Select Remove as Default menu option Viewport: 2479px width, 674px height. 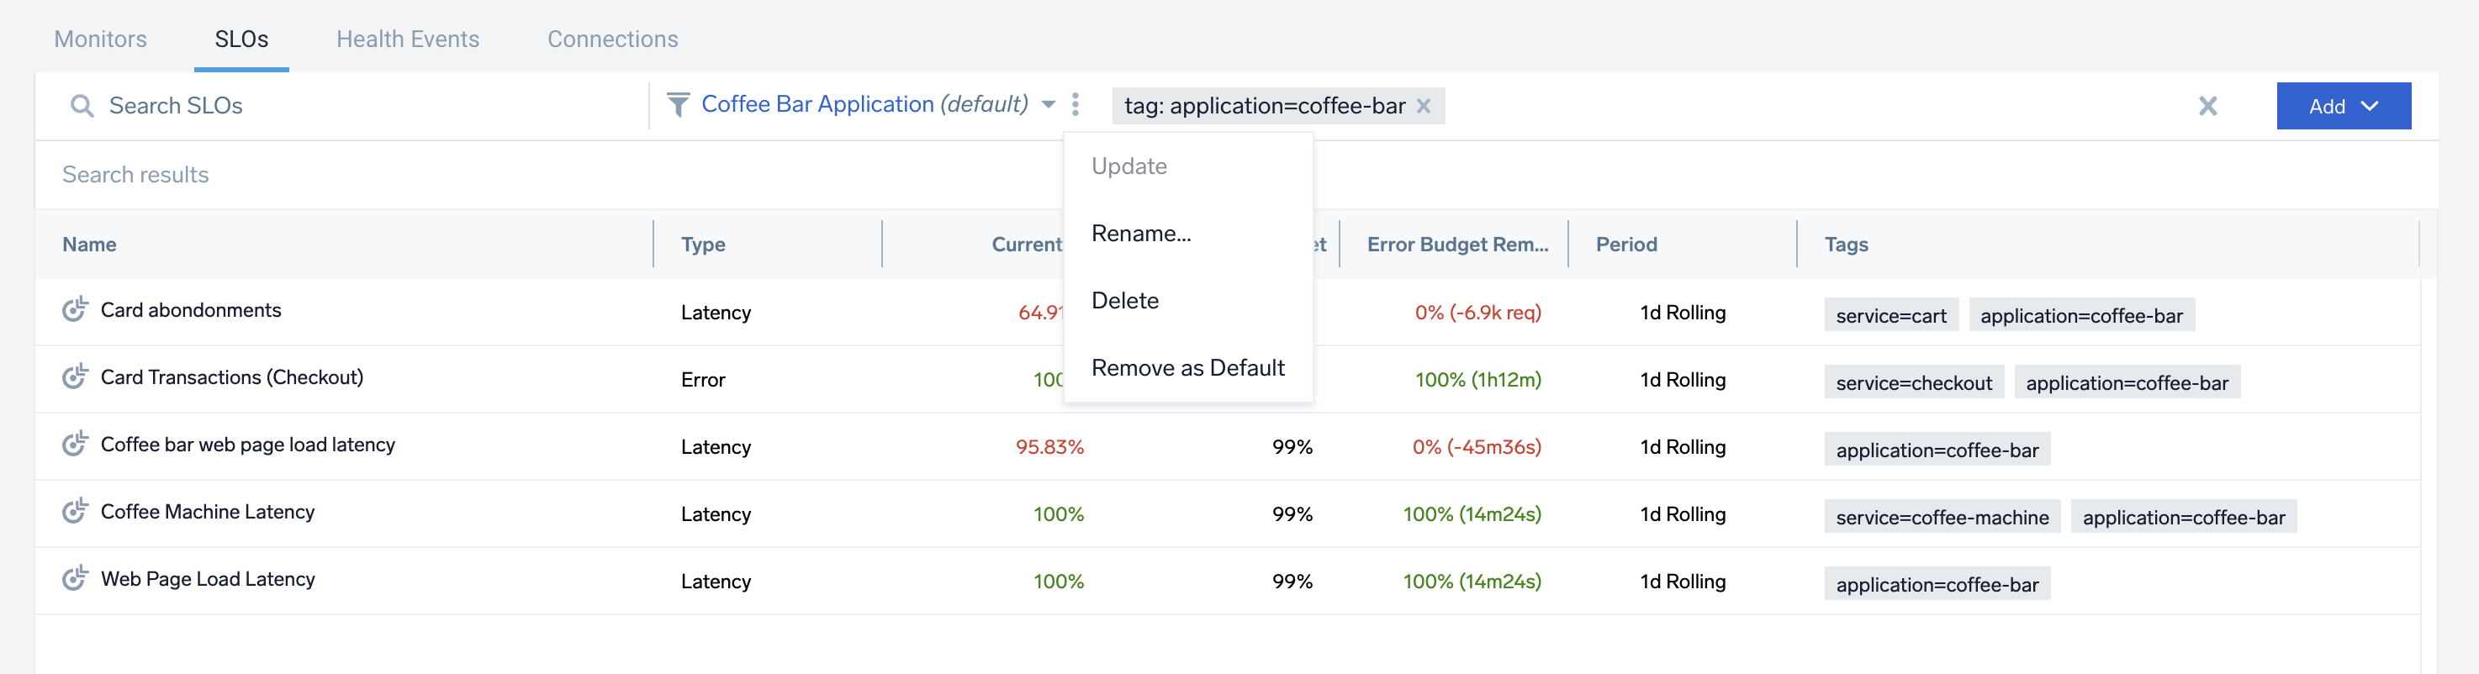[x=1187, y=368]
